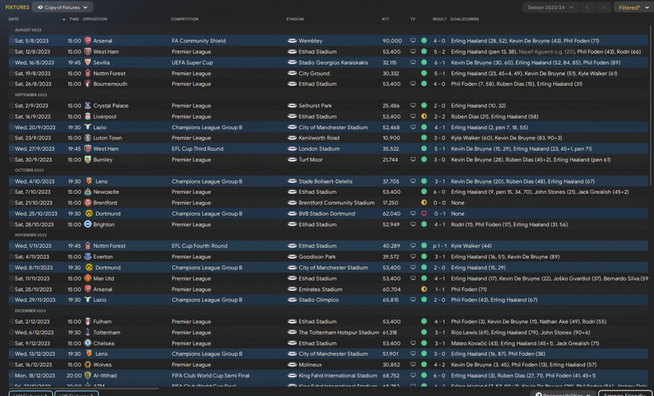Open the Stadio Georgios Karaiskakis stadium
The image size is (654, 396).
(334, 62)
